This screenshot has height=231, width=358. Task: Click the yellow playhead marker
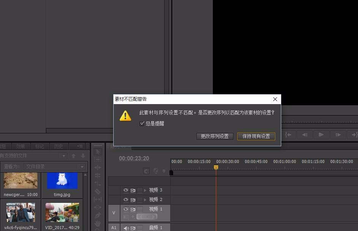[x=216, y=167]
